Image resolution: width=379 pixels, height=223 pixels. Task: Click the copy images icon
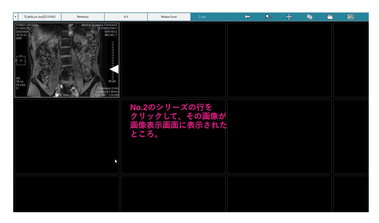[310, 17]
